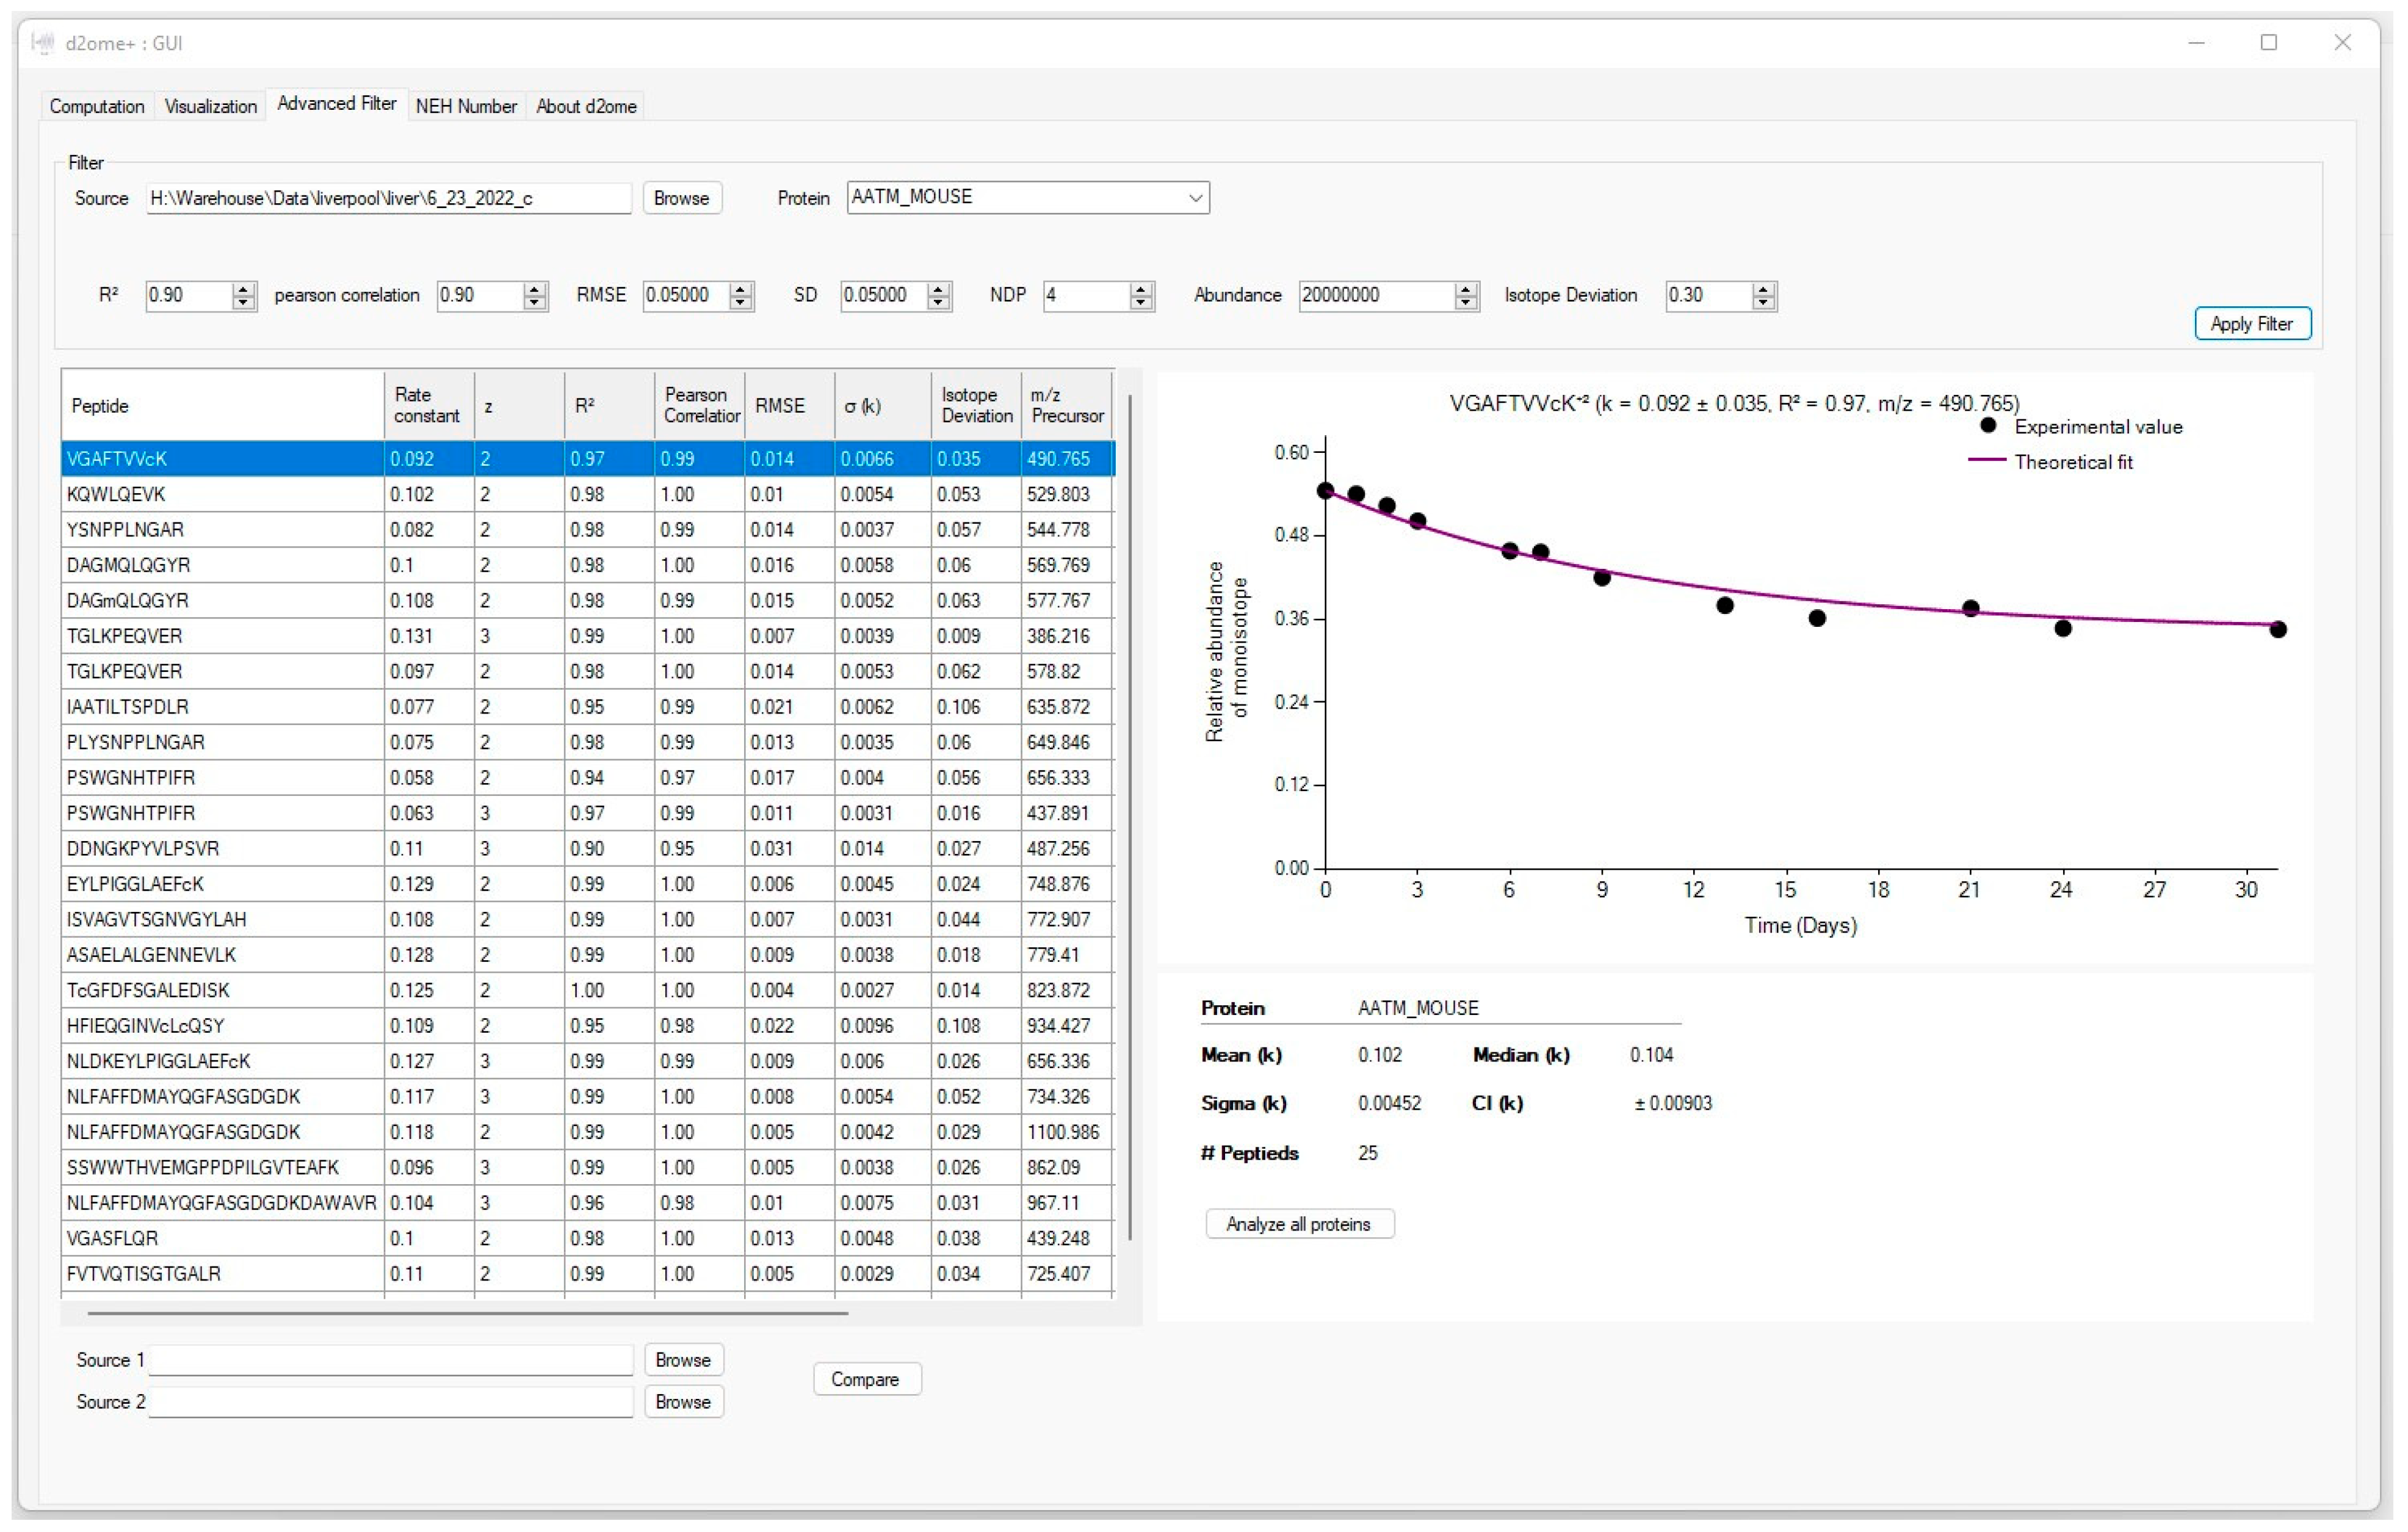Switch to the Visualization tab
This screenshot has width=2408, height=1532.
click(x=210, y=106)
